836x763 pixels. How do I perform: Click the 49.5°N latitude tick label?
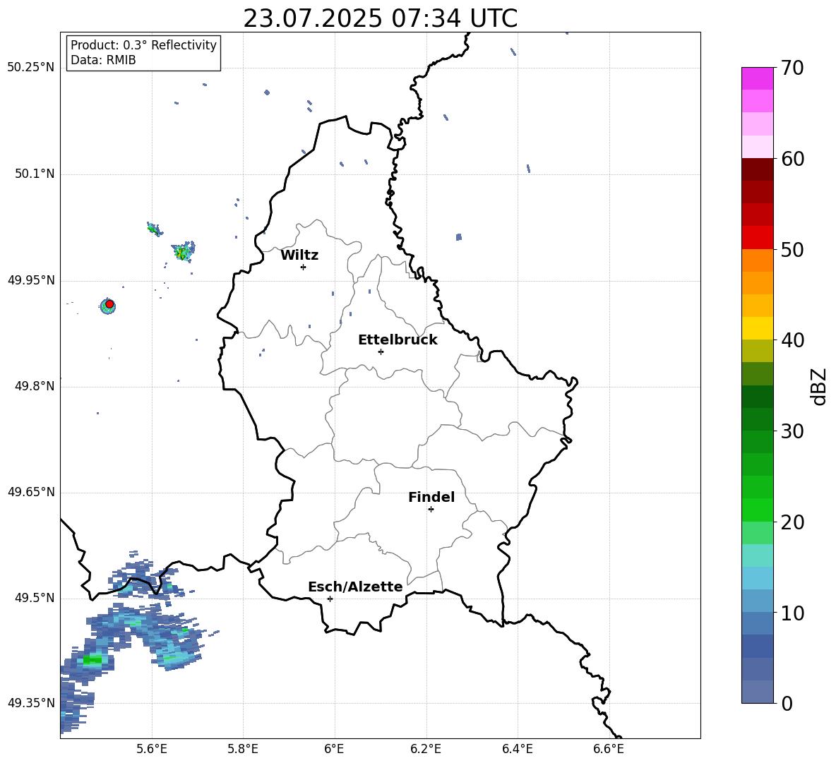pos(35,598)
